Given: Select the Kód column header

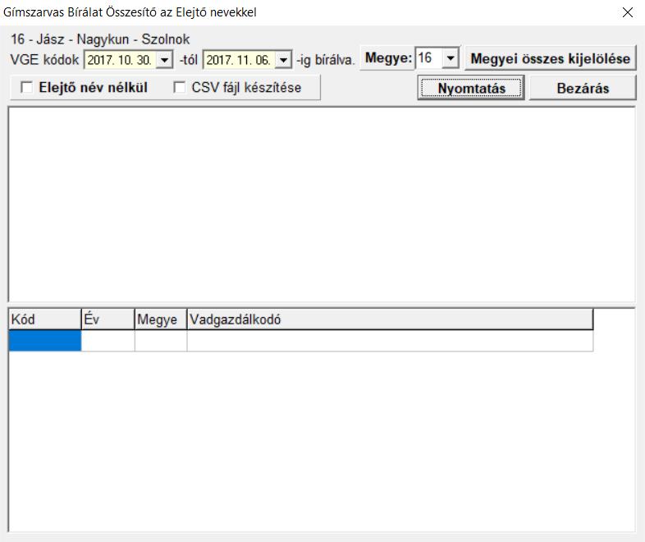Looking at the screenshot, I should (45, 319).
